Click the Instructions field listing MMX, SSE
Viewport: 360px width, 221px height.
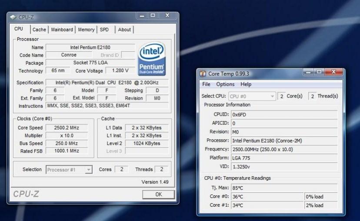[107, 106]
